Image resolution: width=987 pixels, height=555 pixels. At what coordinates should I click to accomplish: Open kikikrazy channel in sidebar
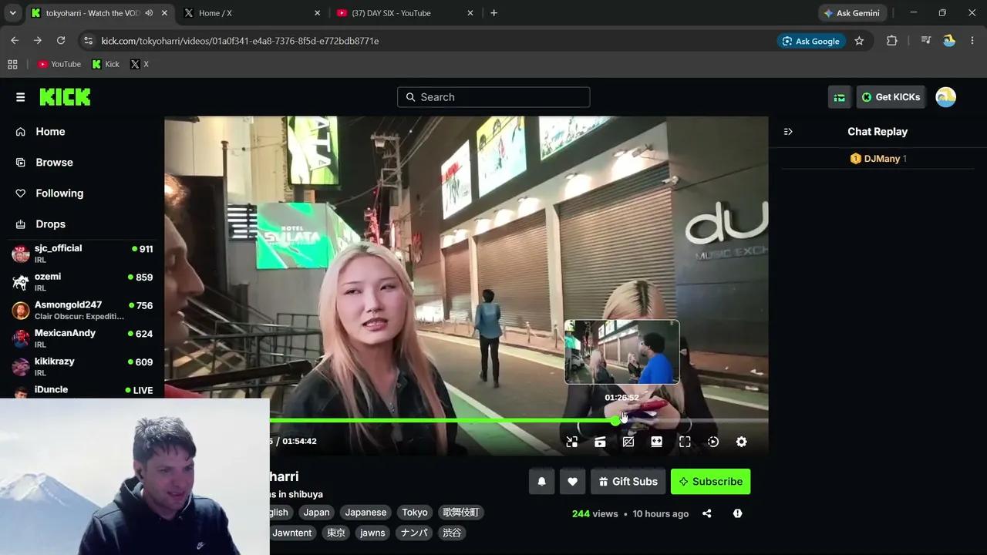[x=82, y=367]
